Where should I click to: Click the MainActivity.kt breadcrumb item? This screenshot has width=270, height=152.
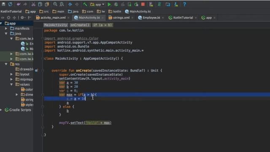tap(138, 11)
